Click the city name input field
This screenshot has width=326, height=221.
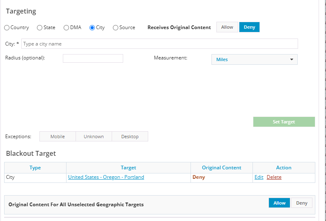coord(159,44)
